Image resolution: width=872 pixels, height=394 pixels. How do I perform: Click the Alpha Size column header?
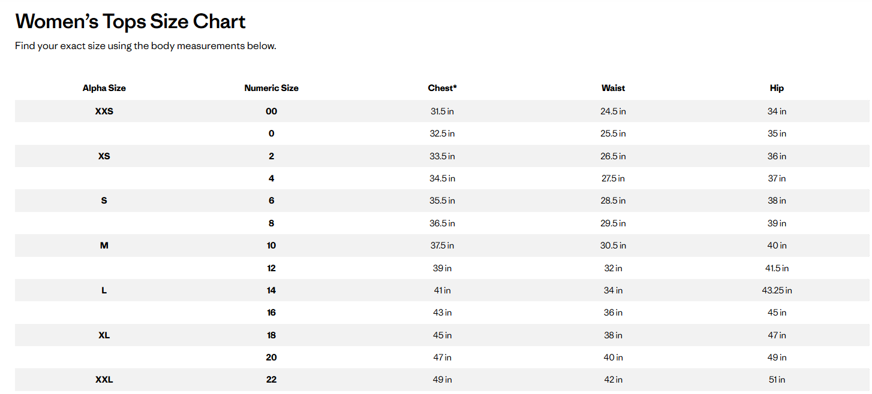(104, 88)
